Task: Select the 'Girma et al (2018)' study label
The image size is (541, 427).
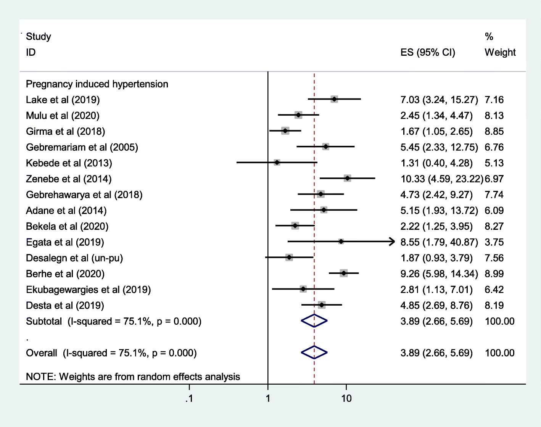Action: 66,132
